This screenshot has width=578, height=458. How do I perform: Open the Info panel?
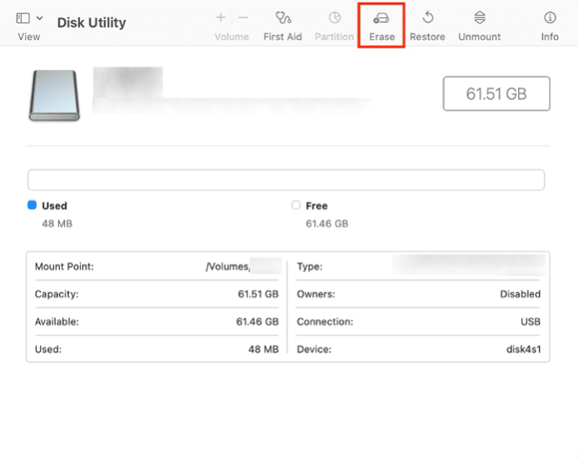tap(550, 27)
